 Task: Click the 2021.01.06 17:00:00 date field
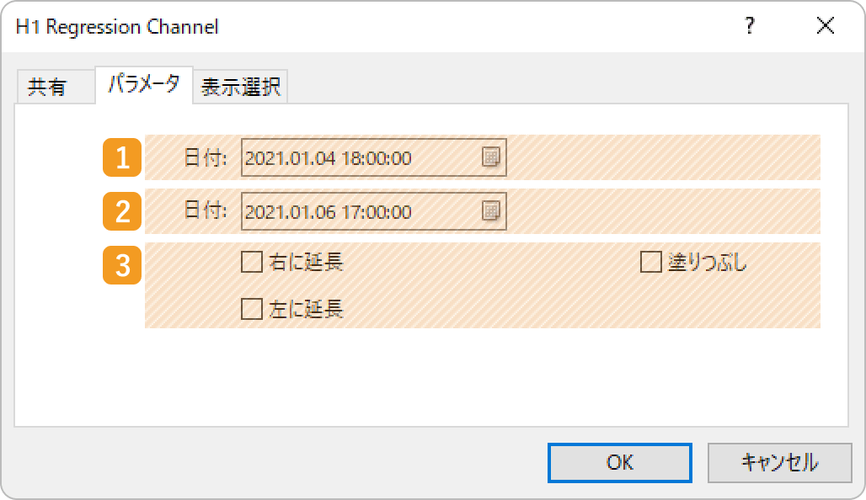tap(374, 210)
